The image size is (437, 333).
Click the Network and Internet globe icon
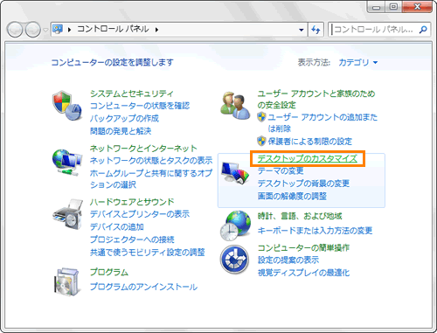[67, 162]
